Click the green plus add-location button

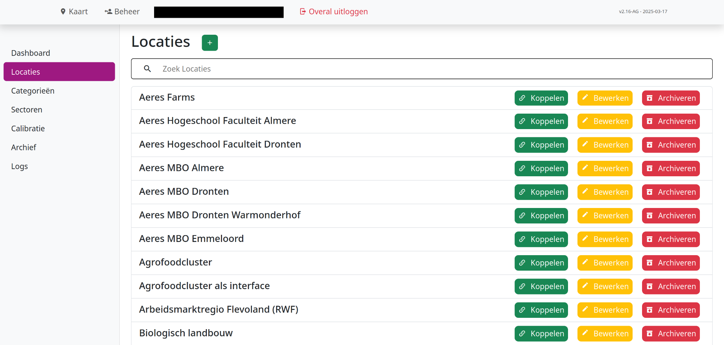click(x=210, y=43)
